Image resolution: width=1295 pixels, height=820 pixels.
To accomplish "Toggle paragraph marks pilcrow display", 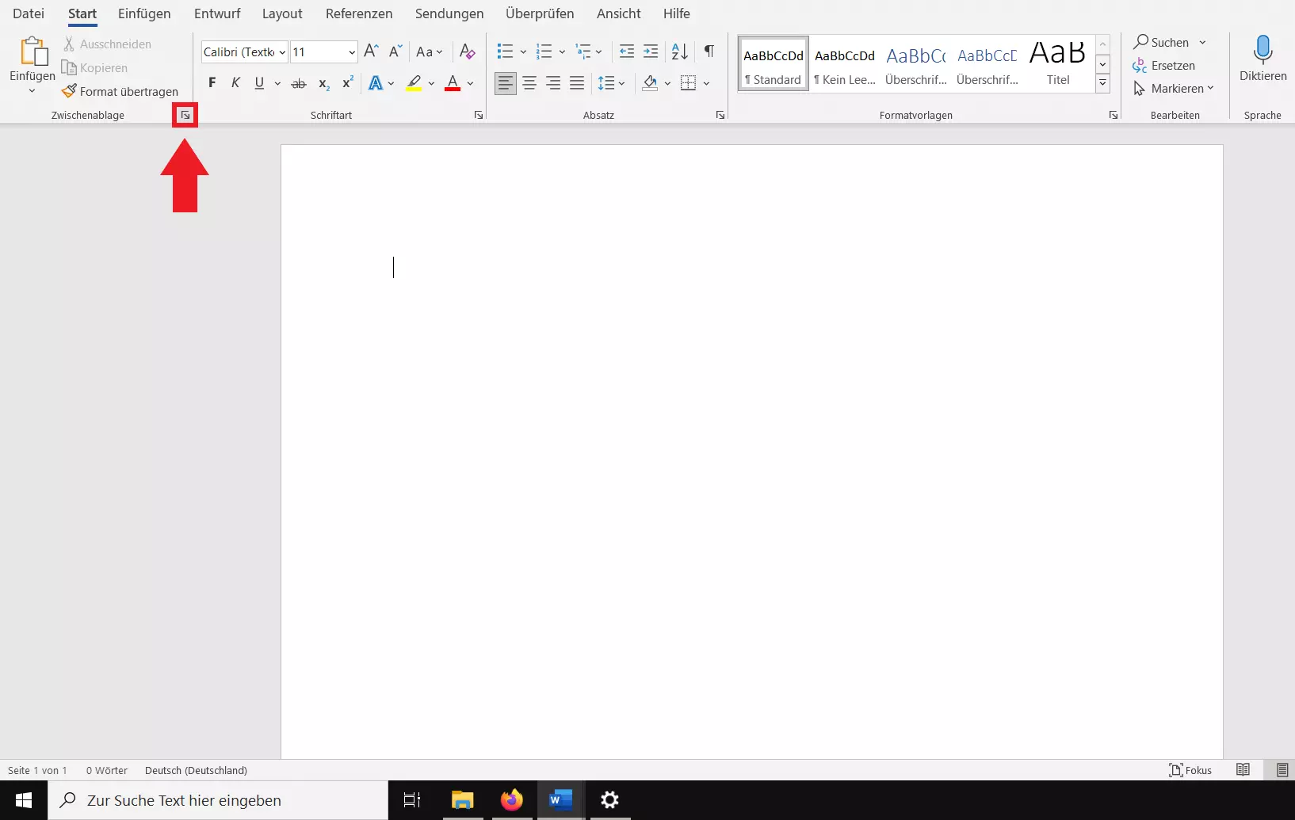I will (709, 51).
